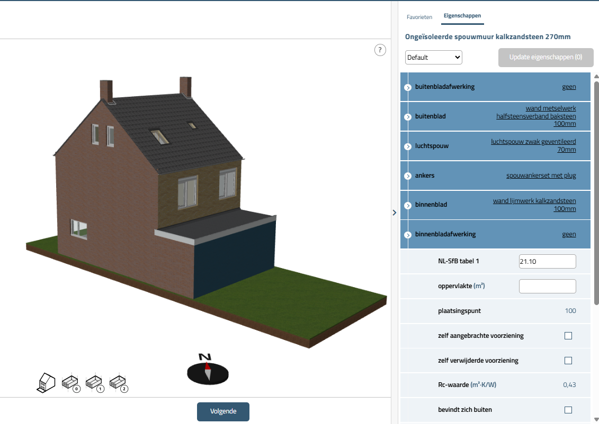
Task: Expand the buitenbladafwerking row
Action: (x=408, y=87)
